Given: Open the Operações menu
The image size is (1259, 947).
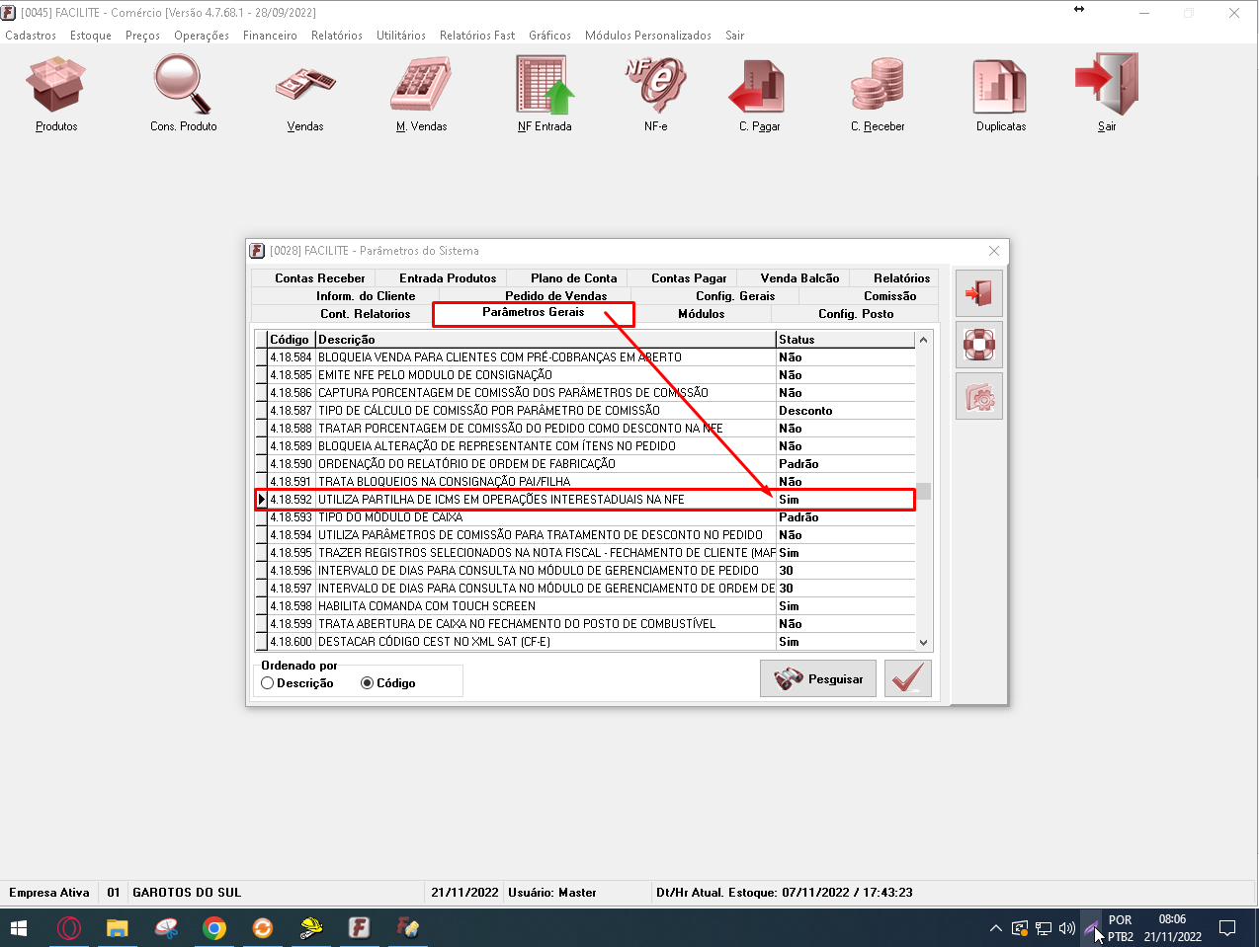Looking at the screenshot, I should (202, 36).
